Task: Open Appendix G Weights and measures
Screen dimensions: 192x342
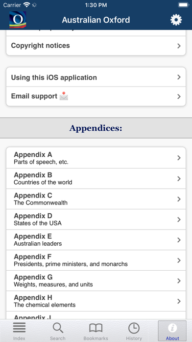Action: tap(96, 281)
